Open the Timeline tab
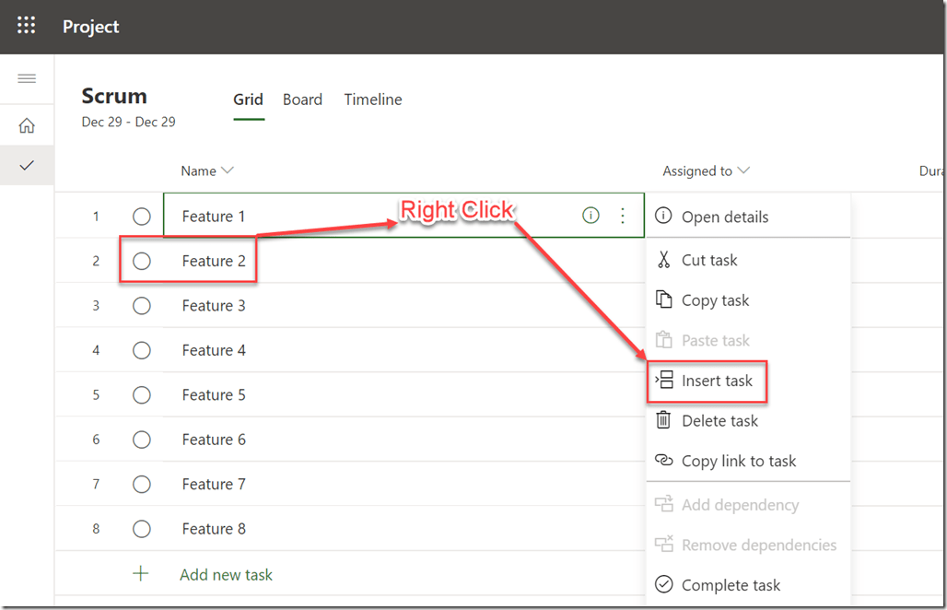Screen dimensions: 947x610 tap(373, 100)
